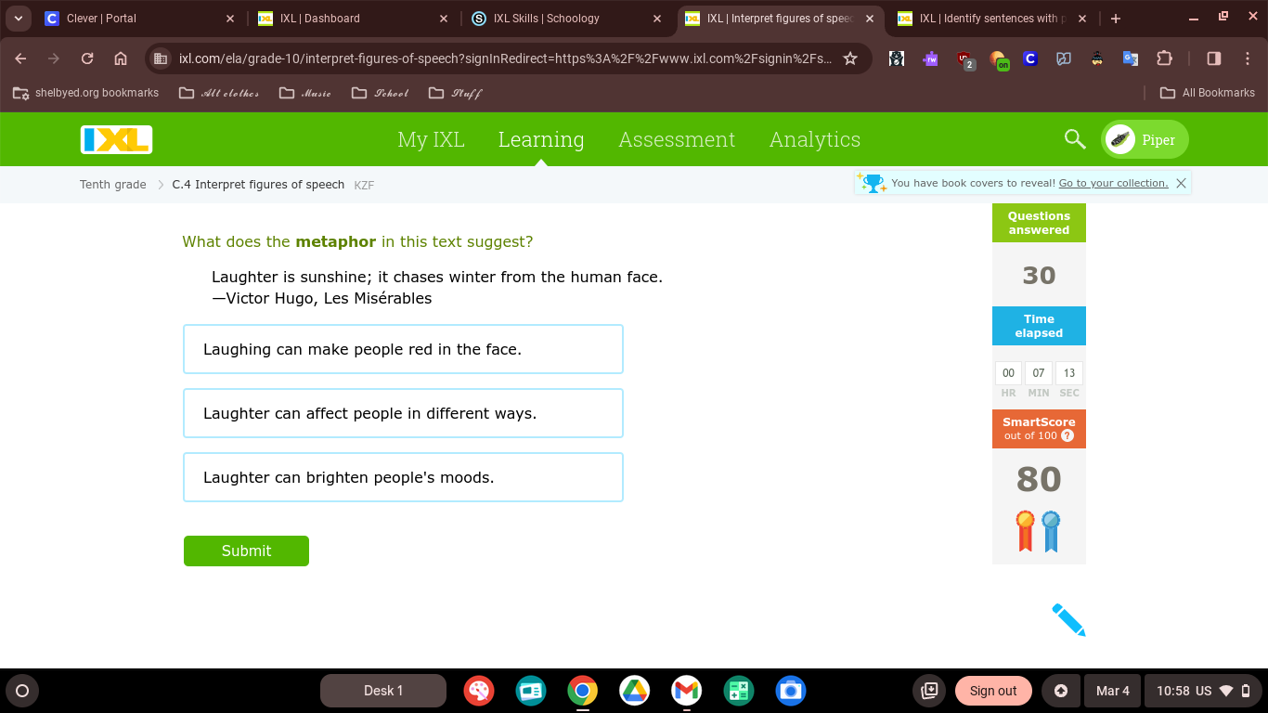Open the Analytics menu
1268x713 pixels.
815,139
